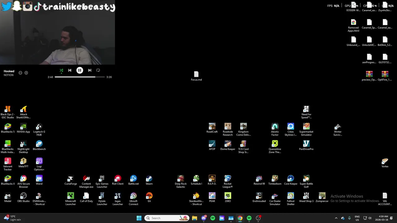
Task: Select the Core Keeper desktop icon
Action: pyautogui.click(x=291, y=180)
